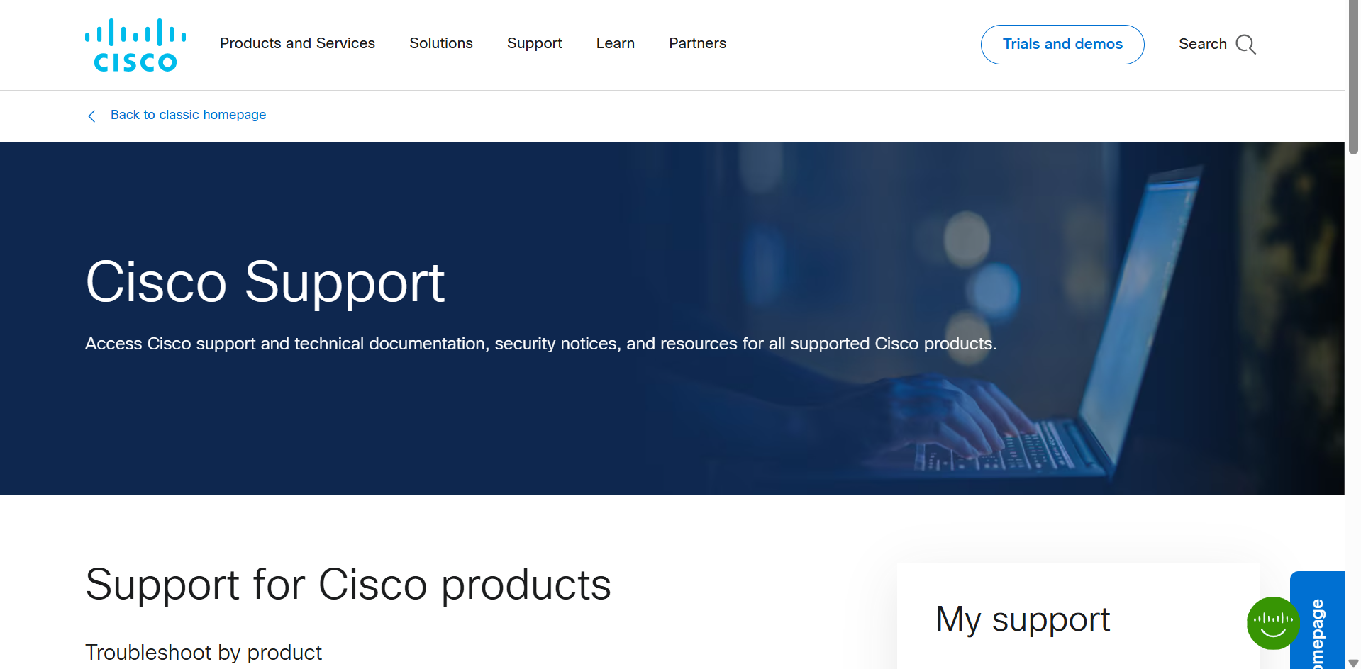1361x669 pixels.
Task: Click the blue homepage side tab
Action: click(x=1318, y=620)
